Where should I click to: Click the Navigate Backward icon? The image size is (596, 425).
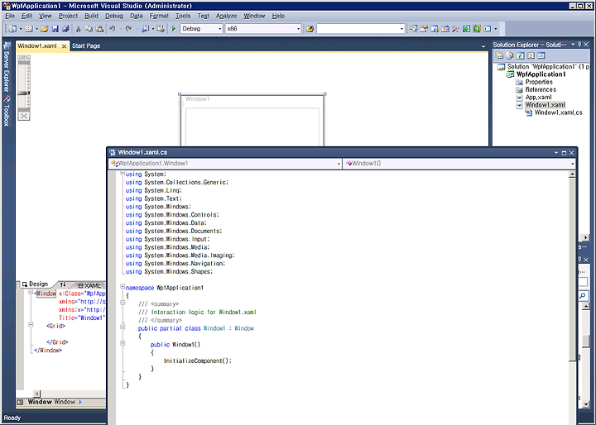click(145, 29)
